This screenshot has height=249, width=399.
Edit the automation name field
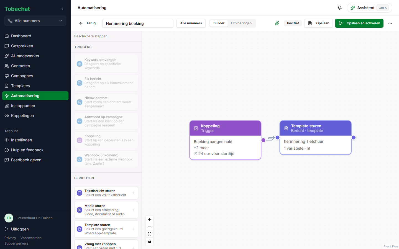click(138, 23)
